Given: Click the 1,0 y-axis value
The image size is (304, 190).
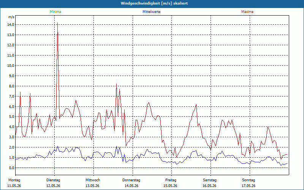Looking at the screenshot, I should click(11, 158).
